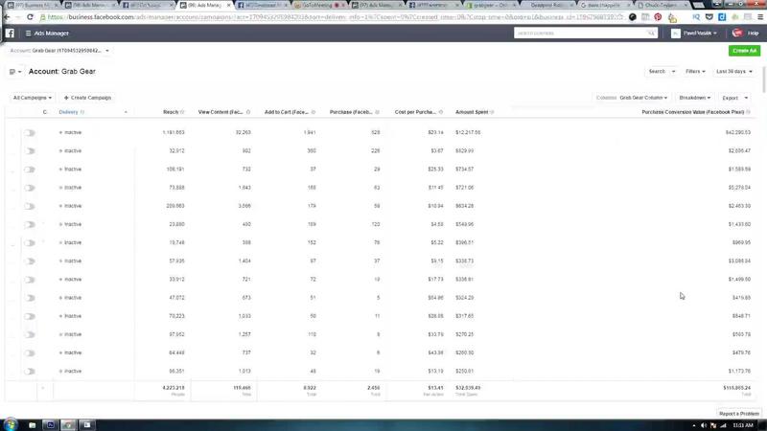Open the Account Grab Gear selector dropdown
Viewport: 767px width, 431px height.
59,51
